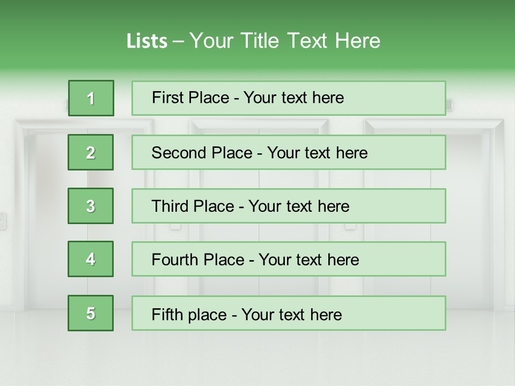Select the number 2 green box
515x386 pixels.
(x=91, y=152)
